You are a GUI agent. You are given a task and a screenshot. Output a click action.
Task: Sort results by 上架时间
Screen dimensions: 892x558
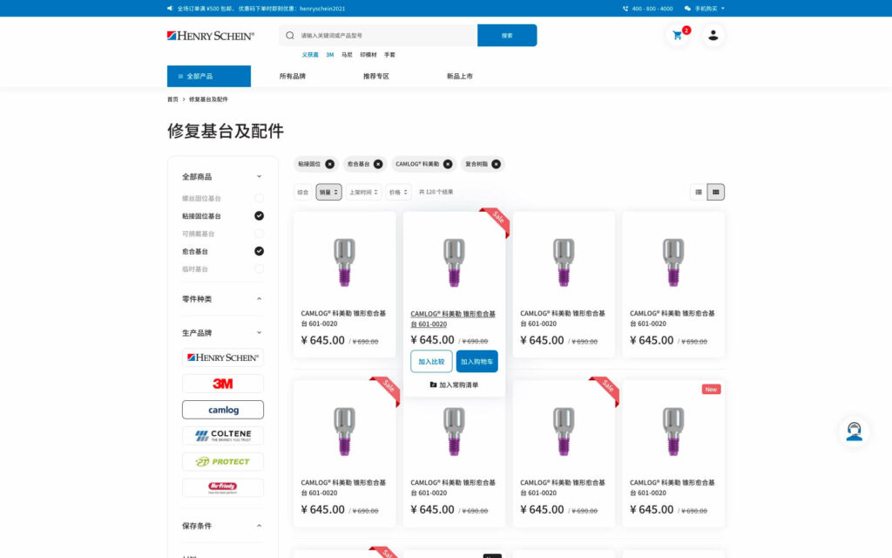coord(363,192)
